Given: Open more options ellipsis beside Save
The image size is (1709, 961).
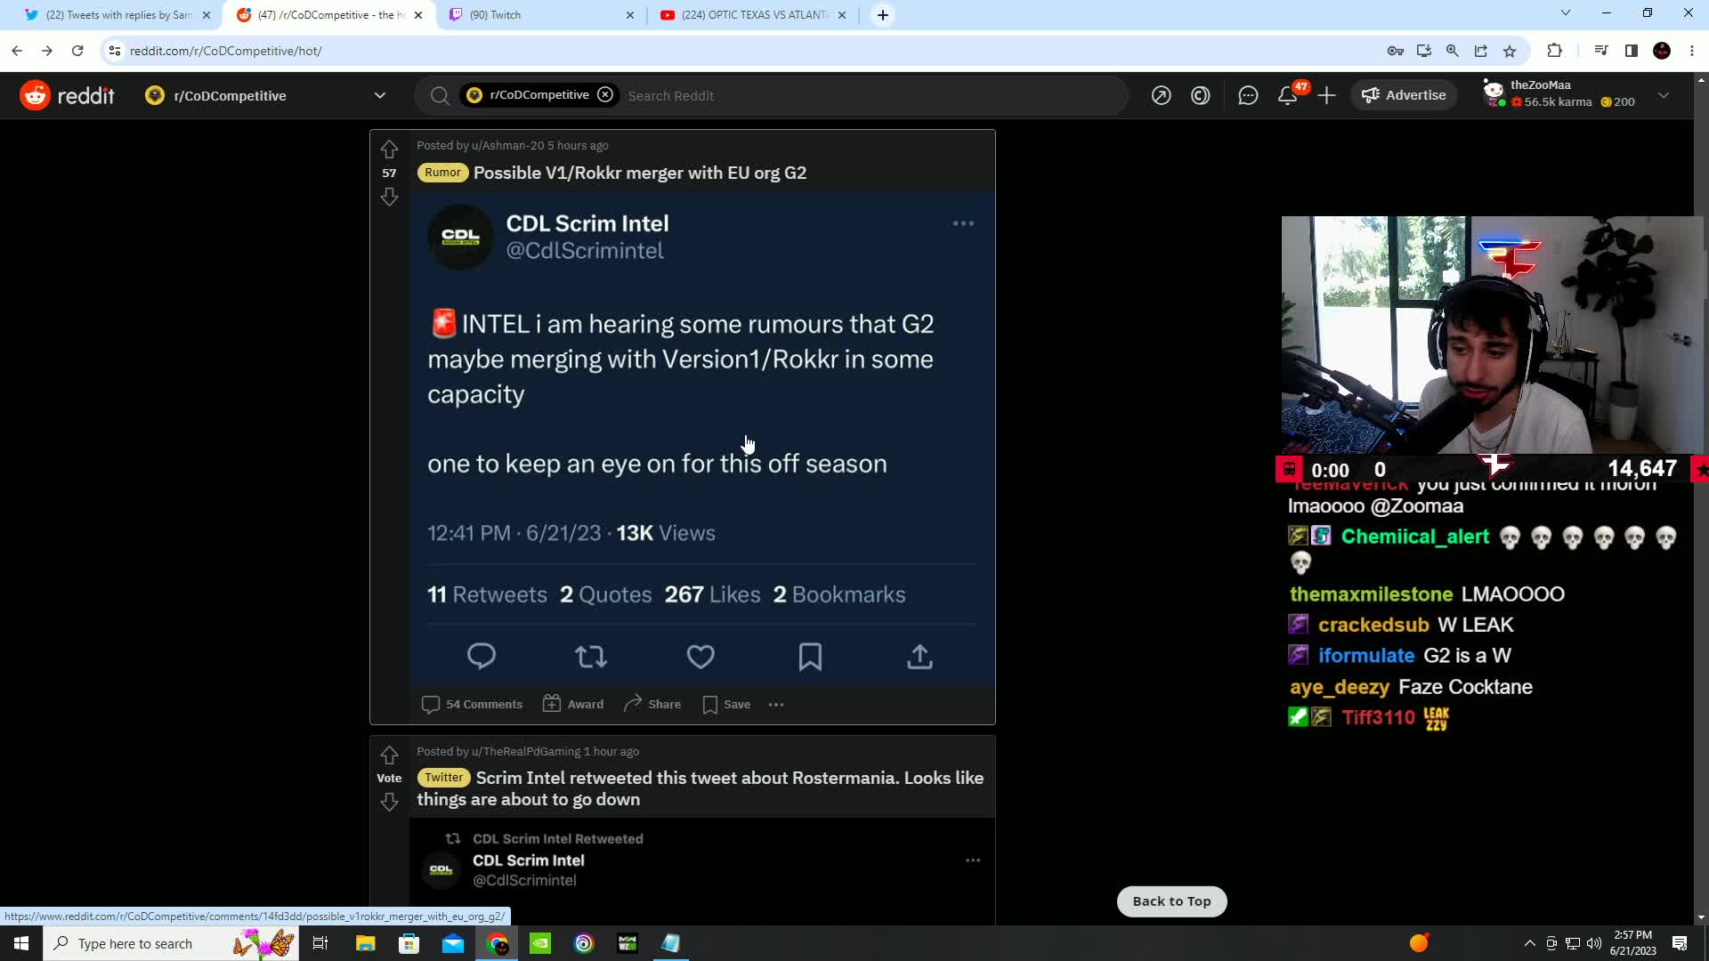Looking at the screenshot, I should coord(776,704).
